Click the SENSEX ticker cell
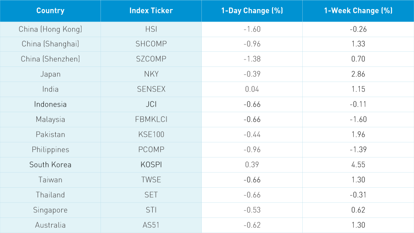Image resolution: width=414 pixels, height=233 pixels. pos(151,89)
